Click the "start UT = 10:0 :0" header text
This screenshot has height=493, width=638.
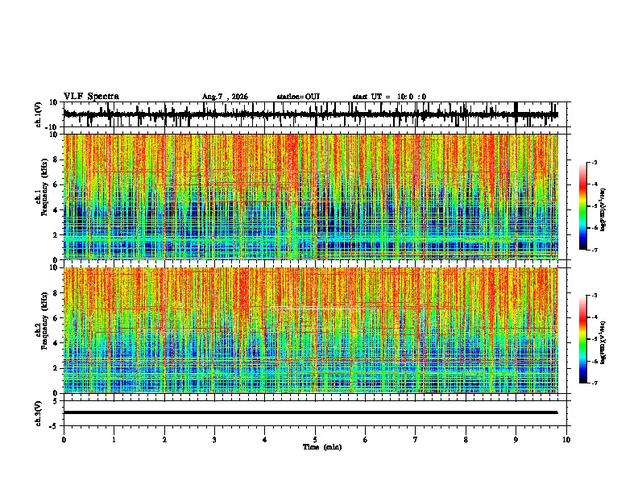389,97
